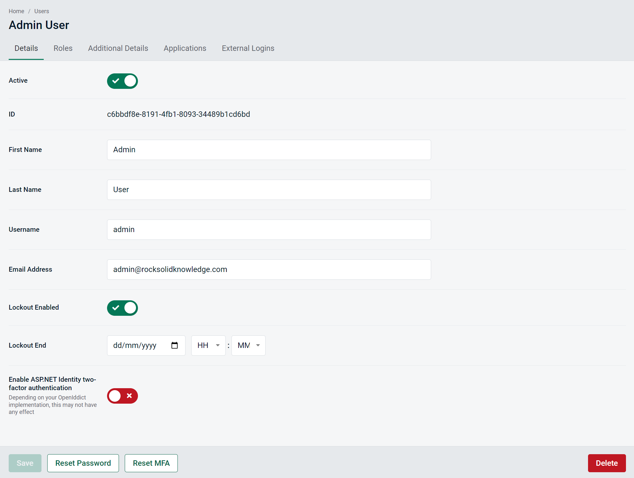This screenshot has width=634, height=478.
Task: Toggle the Active status switch
Action: 122,80
